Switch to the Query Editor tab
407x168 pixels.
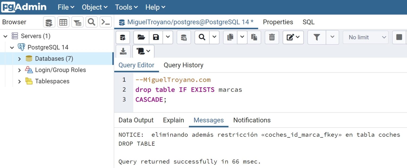click(136, 65)
